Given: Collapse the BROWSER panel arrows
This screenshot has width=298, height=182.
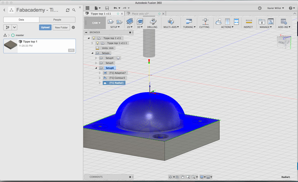Looking at the screenshot, I should click(x=86, y=32).
